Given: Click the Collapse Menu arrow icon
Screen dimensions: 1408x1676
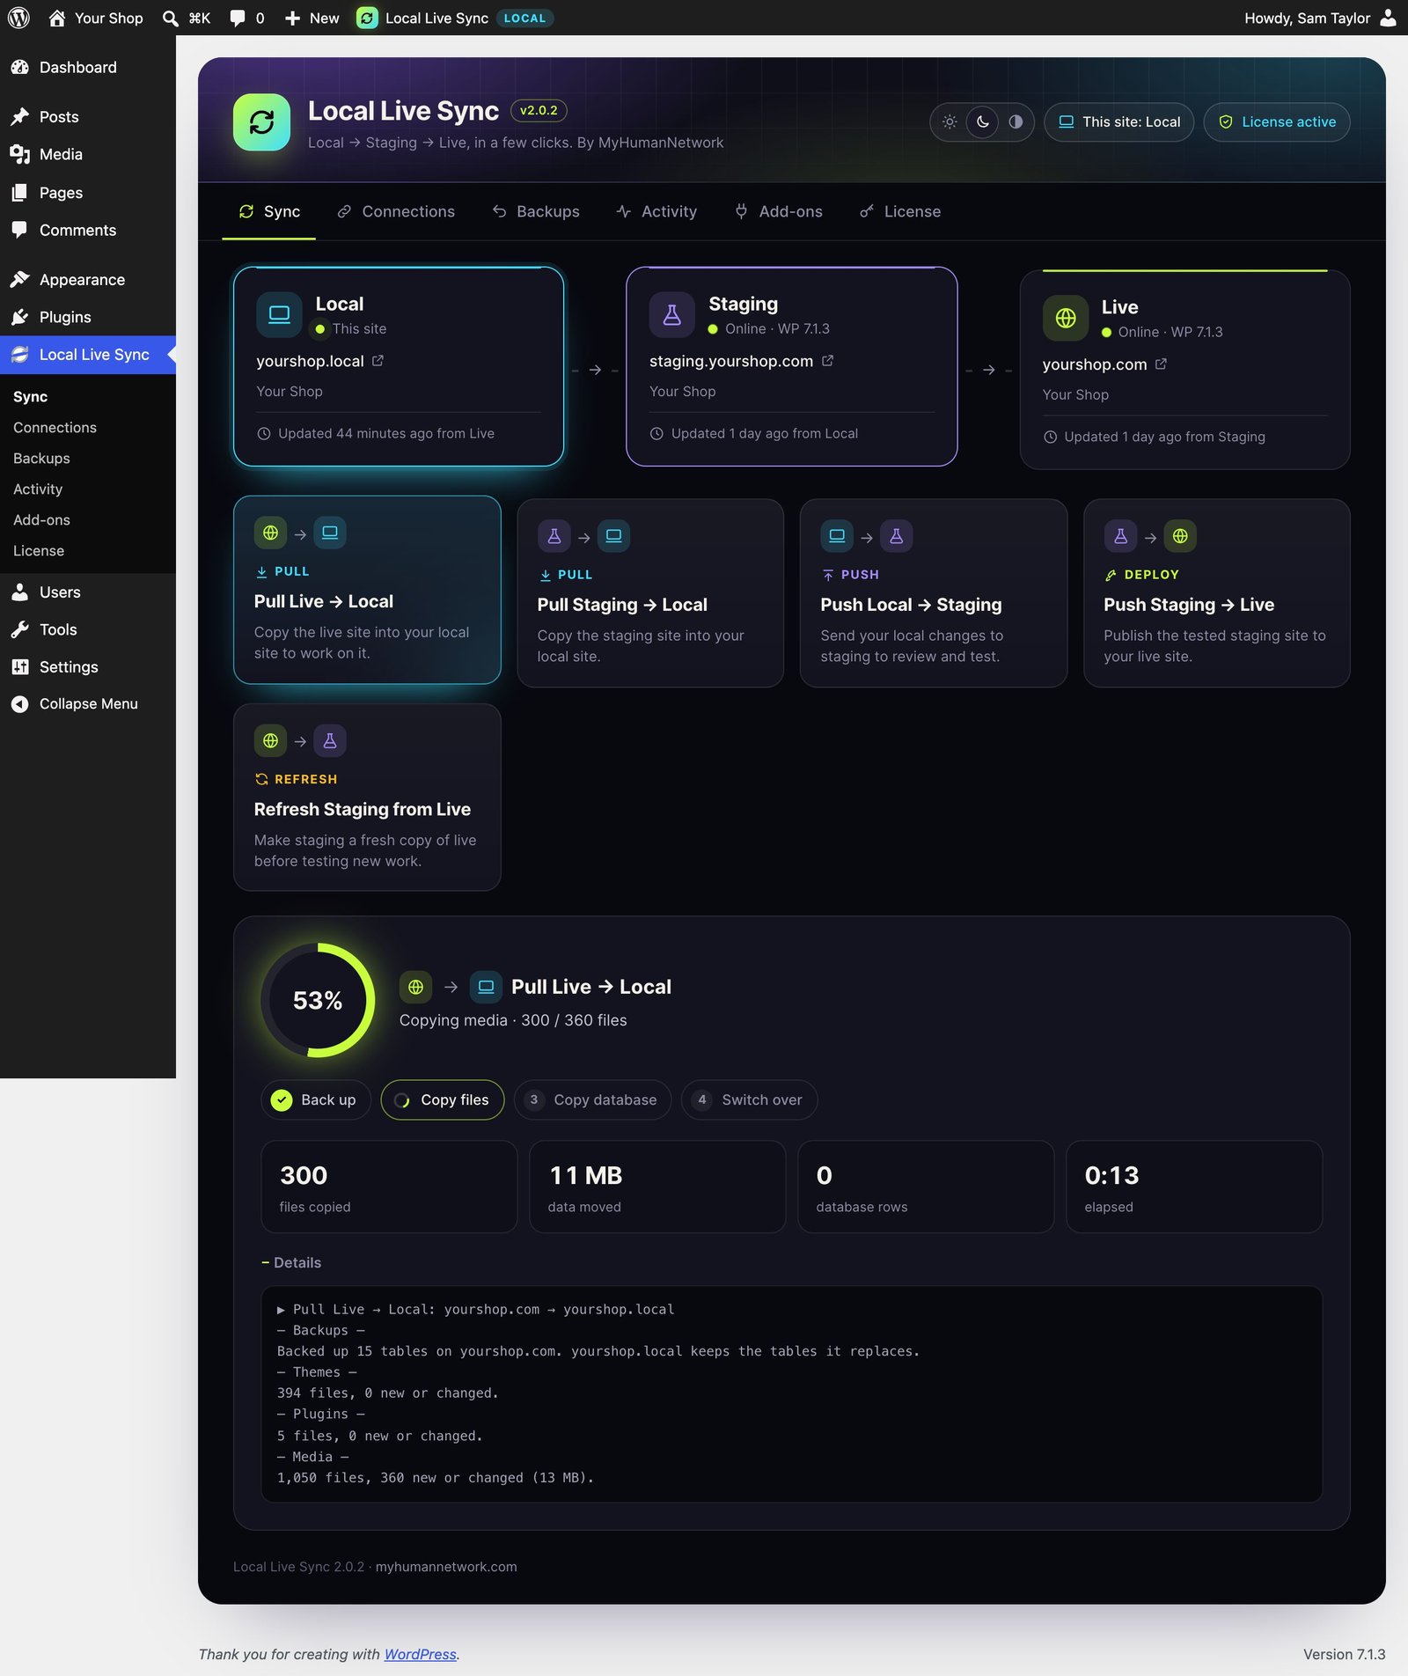Looking at the screenshot, I should [x=19, y=704].
